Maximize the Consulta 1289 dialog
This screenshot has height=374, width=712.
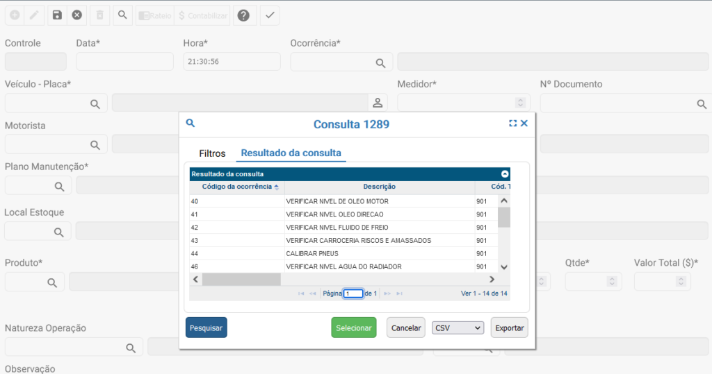click(x=512, y=124)
